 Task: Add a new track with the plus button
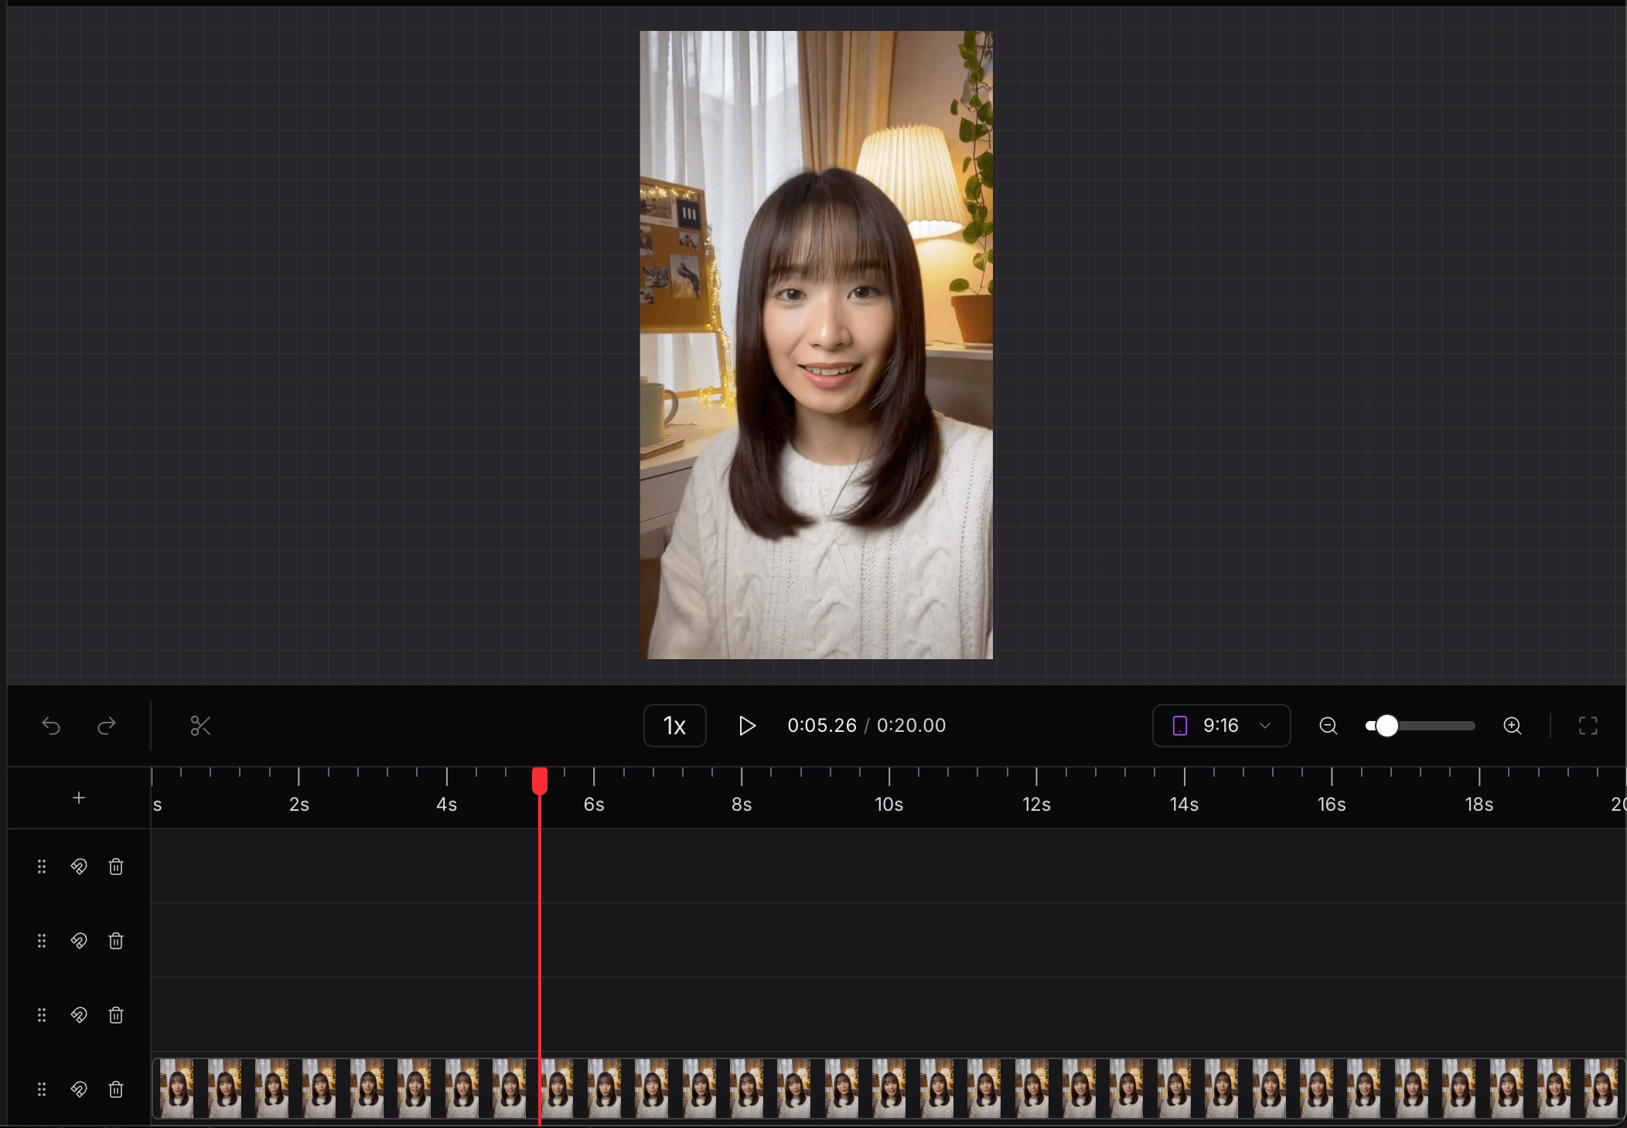click(79, 798)
